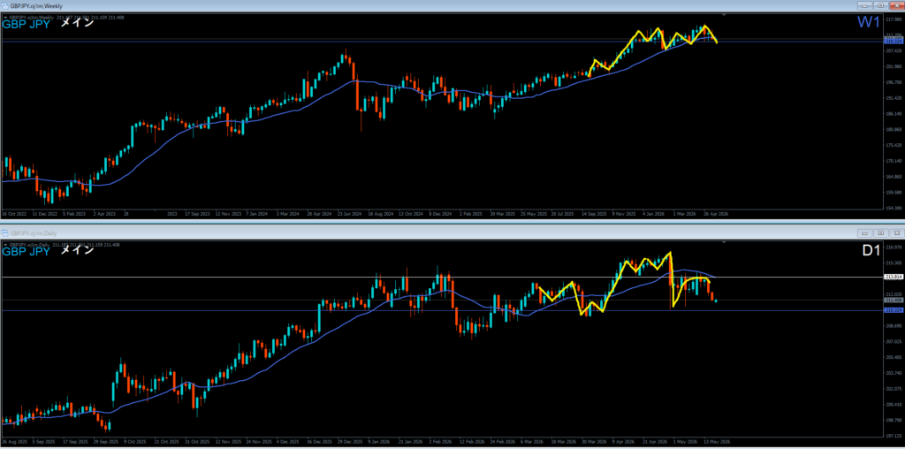Click the Daily chart window title icon
The image size is (905, 449).
click(5, 233)
